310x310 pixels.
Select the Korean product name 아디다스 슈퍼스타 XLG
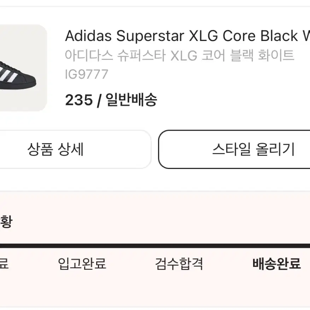[131, 55]
